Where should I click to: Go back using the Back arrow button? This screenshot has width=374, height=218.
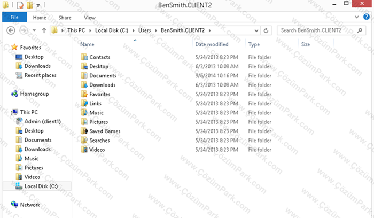click(11, 30)
